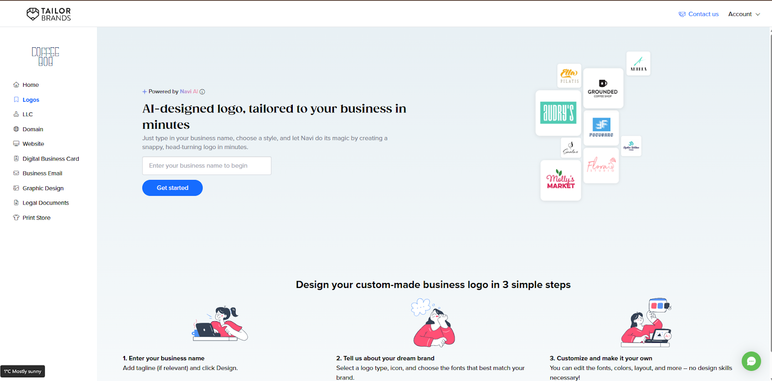The height and width of the screenshot is (381, 772).
Task: Open Business Email in sidebar
Action: coord(42,173)
